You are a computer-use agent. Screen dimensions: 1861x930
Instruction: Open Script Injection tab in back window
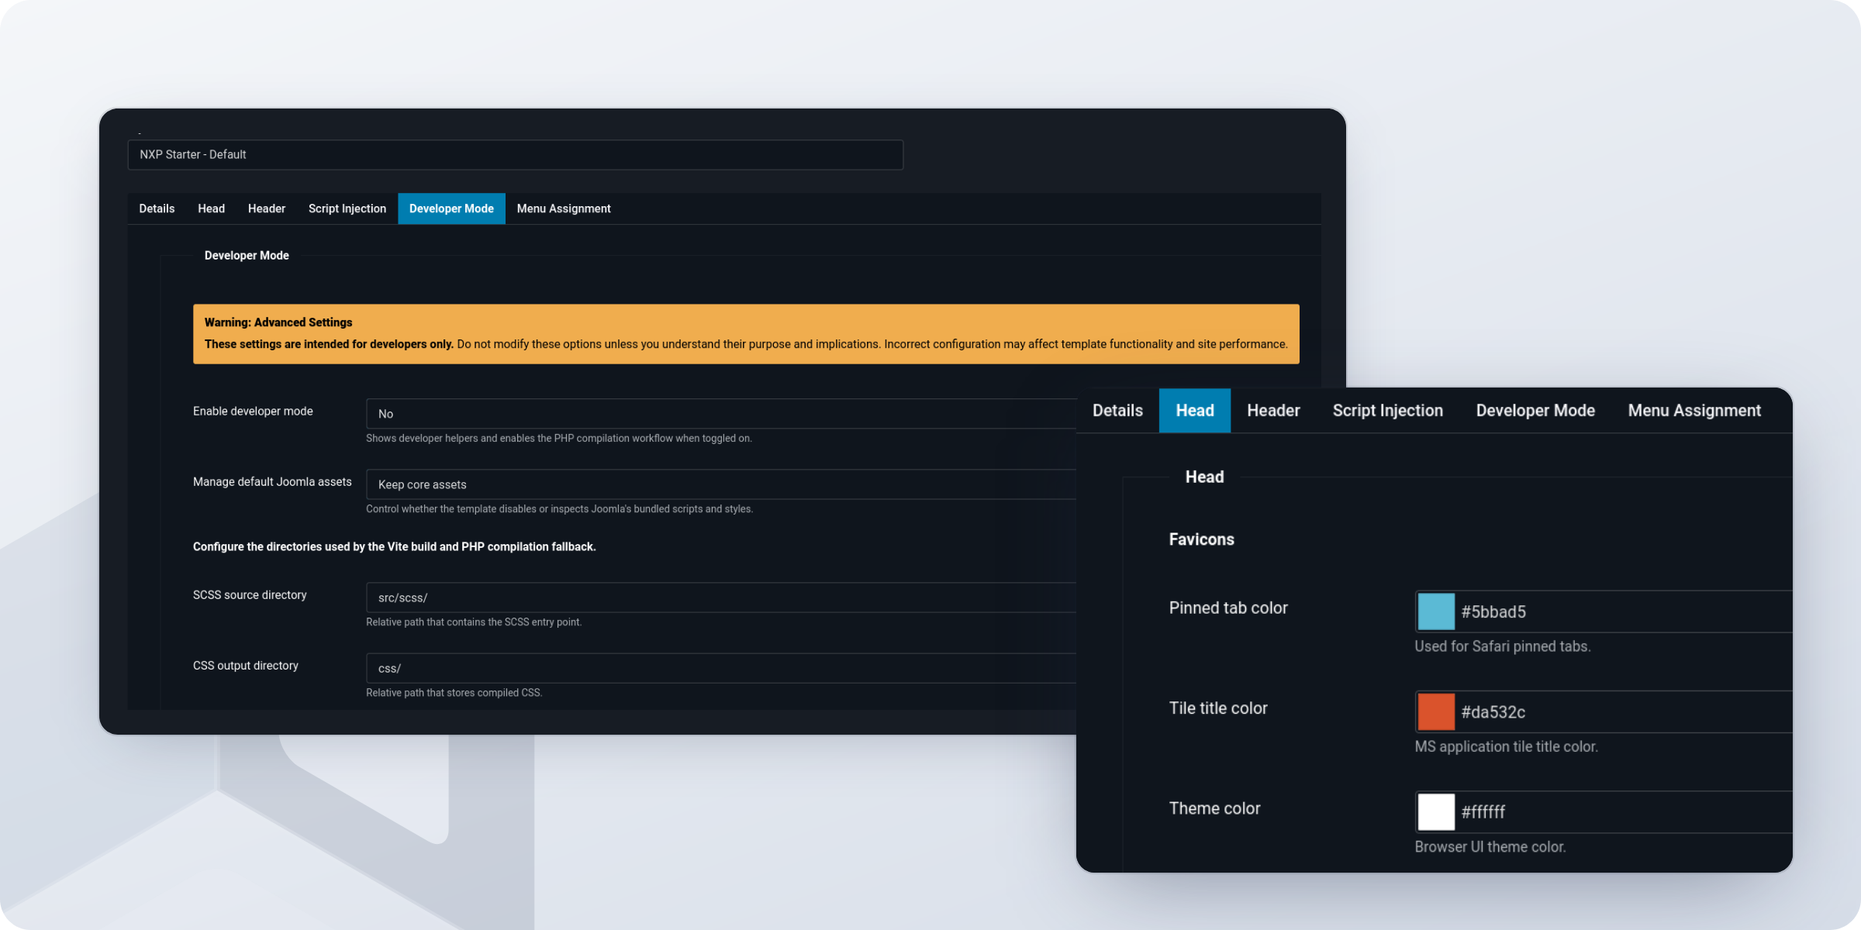pos(347,208)
